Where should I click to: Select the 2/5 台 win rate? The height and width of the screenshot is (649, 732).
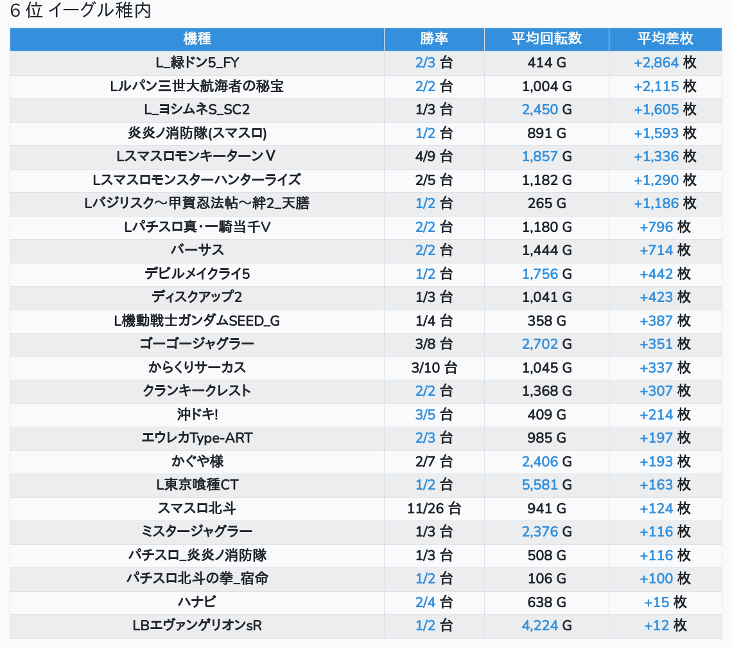[x=434, y=180]
